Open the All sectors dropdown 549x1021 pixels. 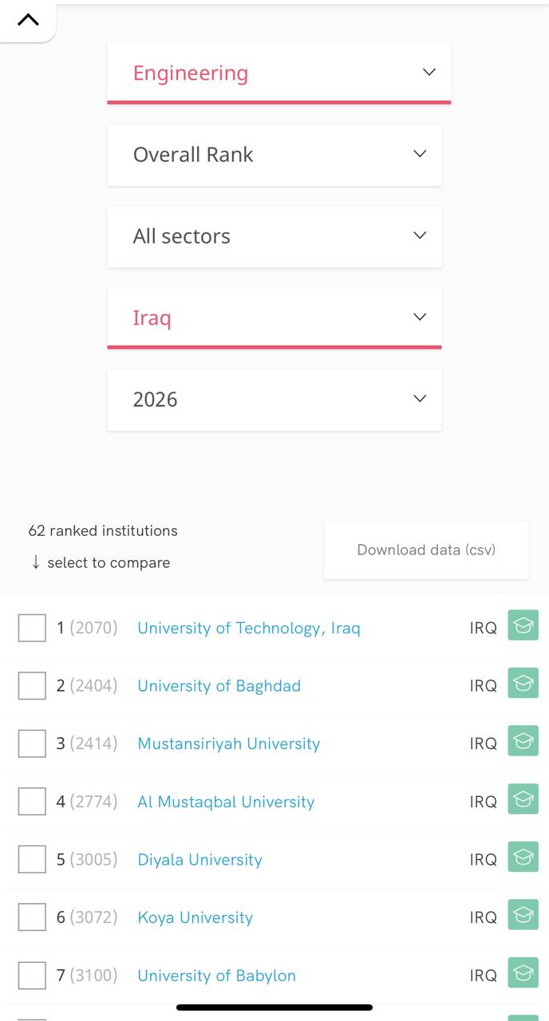tap(274, 236)
